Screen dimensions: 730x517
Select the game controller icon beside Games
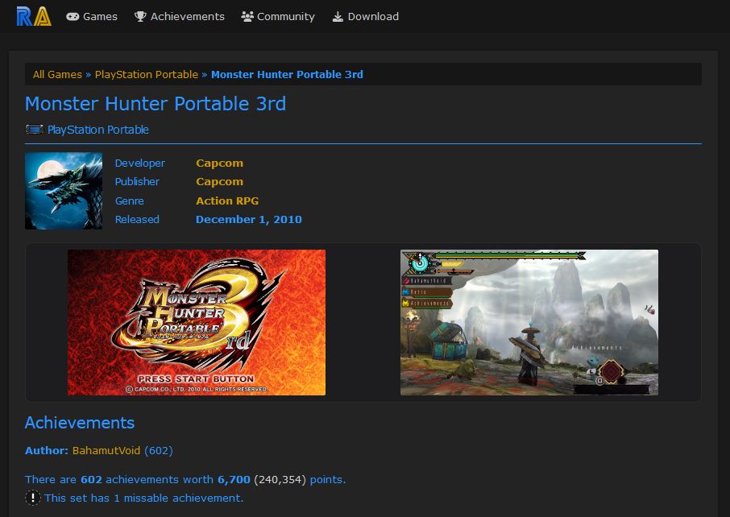[73, 16]
